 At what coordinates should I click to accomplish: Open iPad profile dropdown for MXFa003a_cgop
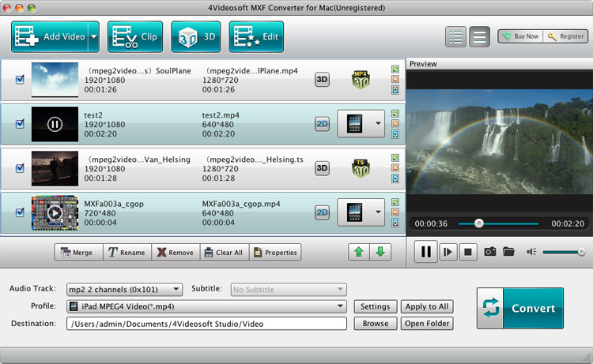click(361, 212)
